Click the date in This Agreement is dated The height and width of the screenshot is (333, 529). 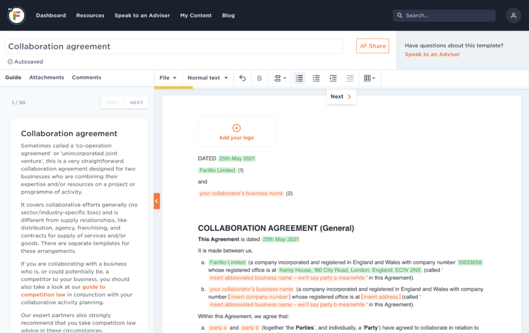(x=281, y=240)
